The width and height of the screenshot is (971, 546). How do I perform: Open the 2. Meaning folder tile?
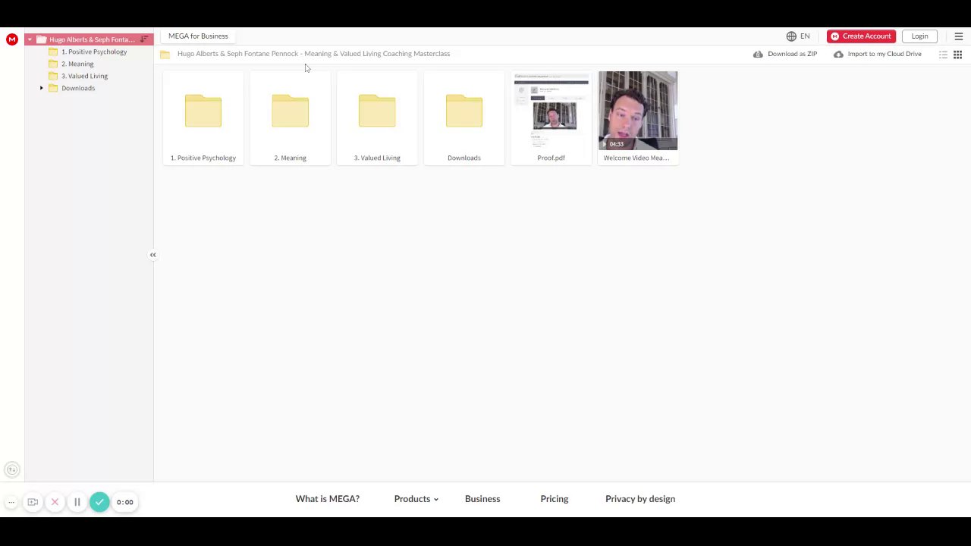click(x=290, y=118)
